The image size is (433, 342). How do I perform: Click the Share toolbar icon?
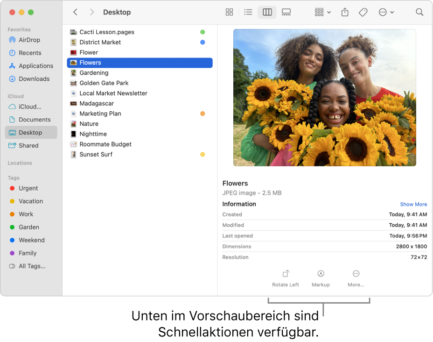tap(345, 12)
